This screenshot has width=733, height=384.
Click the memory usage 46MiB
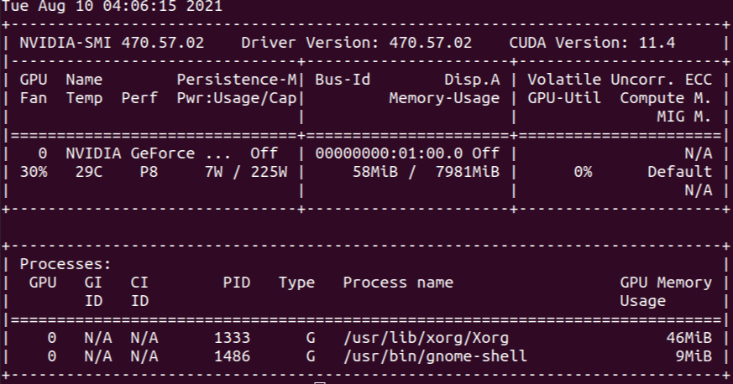[689, 338]
